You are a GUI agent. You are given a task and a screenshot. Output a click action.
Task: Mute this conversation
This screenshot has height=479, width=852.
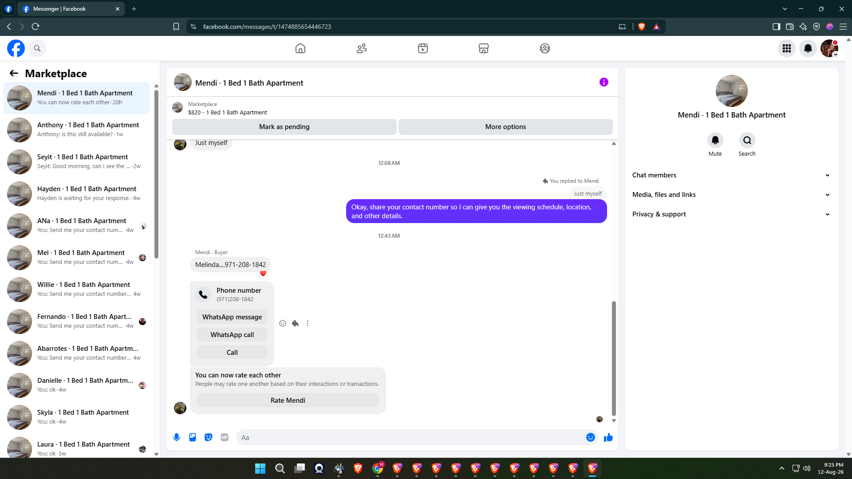(x=715, y=140)
